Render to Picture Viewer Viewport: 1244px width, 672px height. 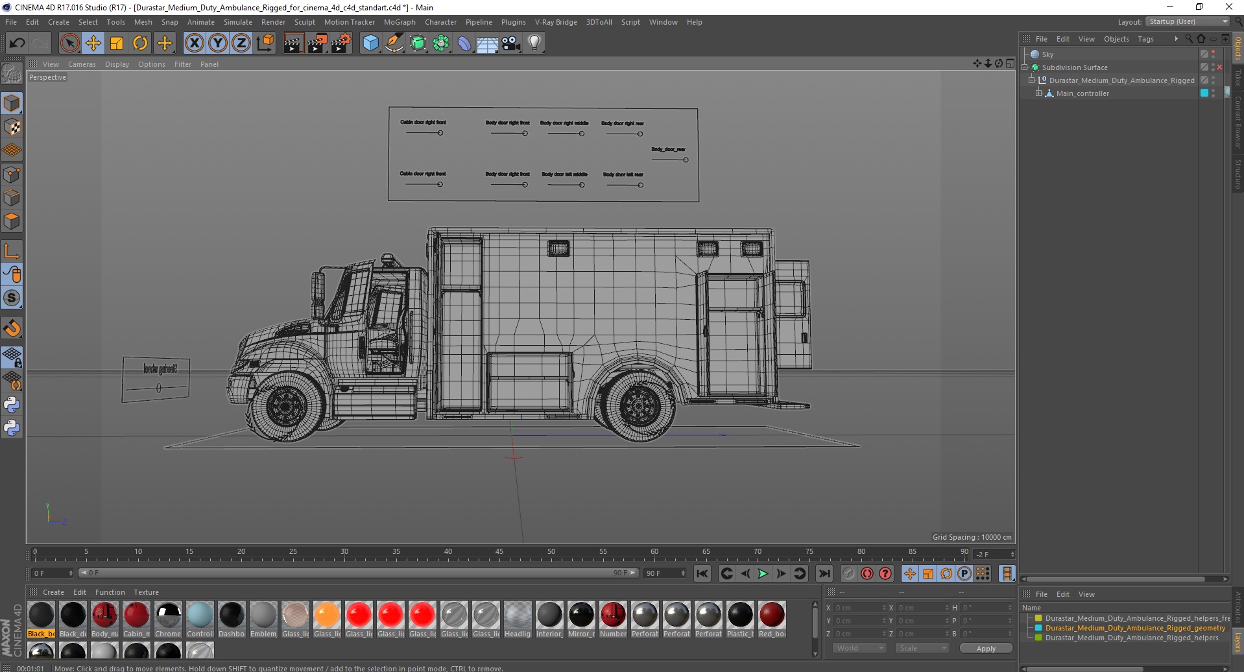[x=317, y=43]
